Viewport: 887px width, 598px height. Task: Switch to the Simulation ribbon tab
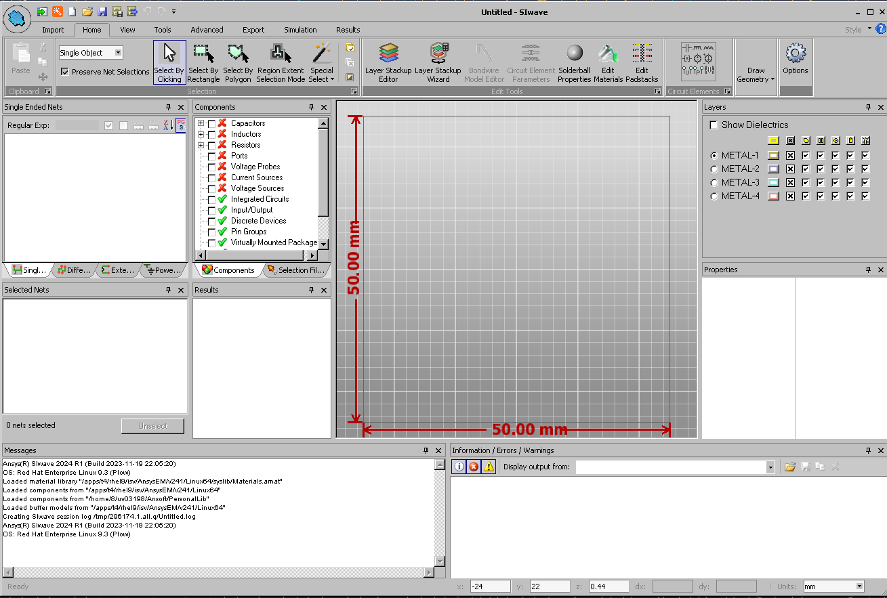300,30
